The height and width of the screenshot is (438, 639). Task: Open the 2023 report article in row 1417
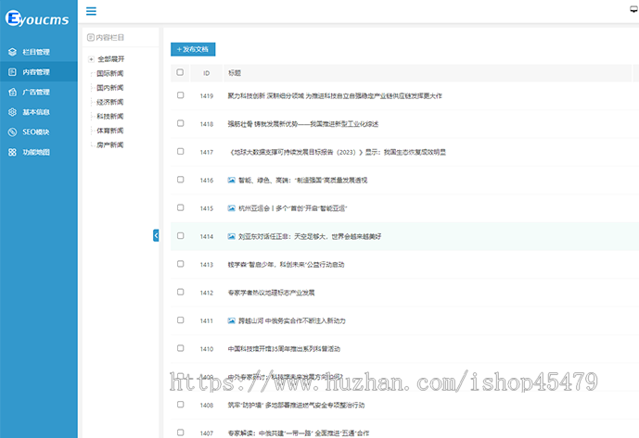(x=337, y=152)
